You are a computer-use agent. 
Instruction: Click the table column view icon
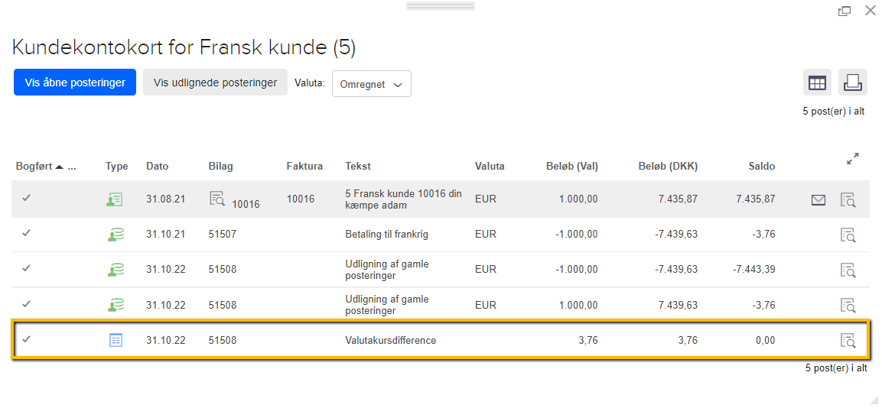click(817, 83)
